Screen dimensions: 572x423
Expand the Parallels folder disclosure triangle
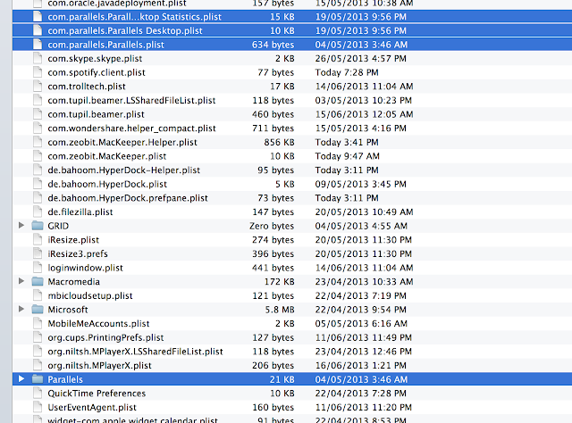click(21, 379)
